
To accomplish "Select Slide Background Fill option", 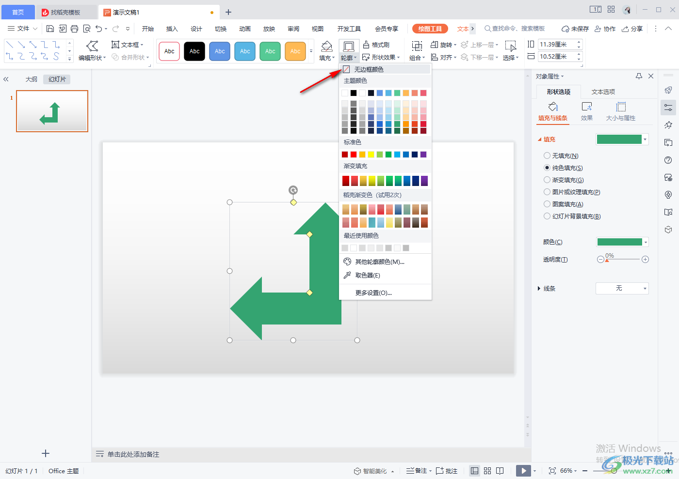I will click(x=547, y=216).
